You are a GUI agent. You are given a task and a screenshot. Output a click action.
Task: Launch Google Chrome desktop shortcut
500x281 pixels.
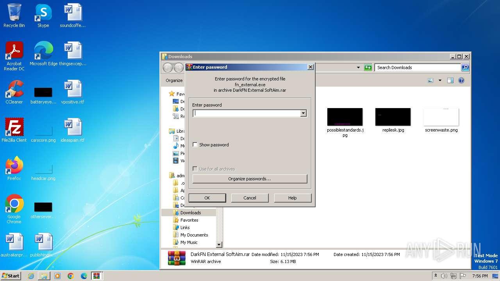14,209
